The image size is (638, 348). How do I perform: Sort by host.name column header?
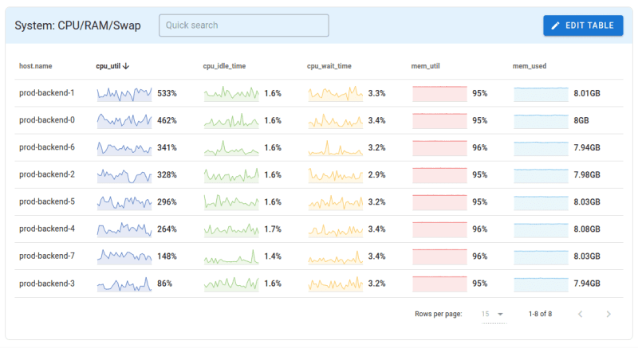[36, 66]
